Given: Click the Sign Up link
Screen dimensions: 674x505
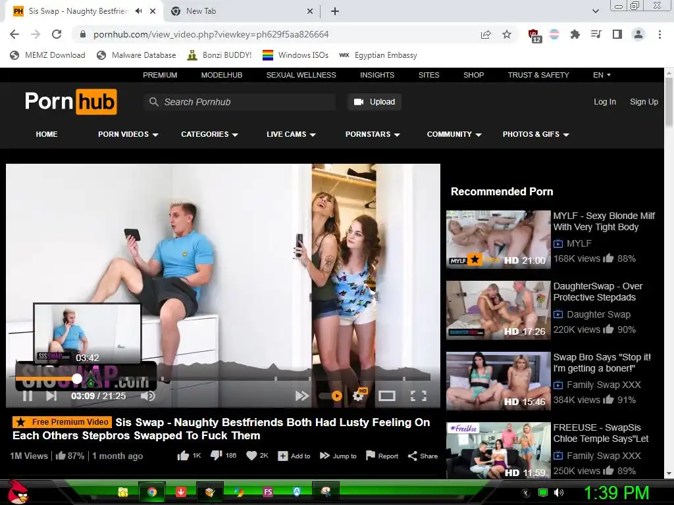Looking at the screenshot, I should click(x=644, y=102).
